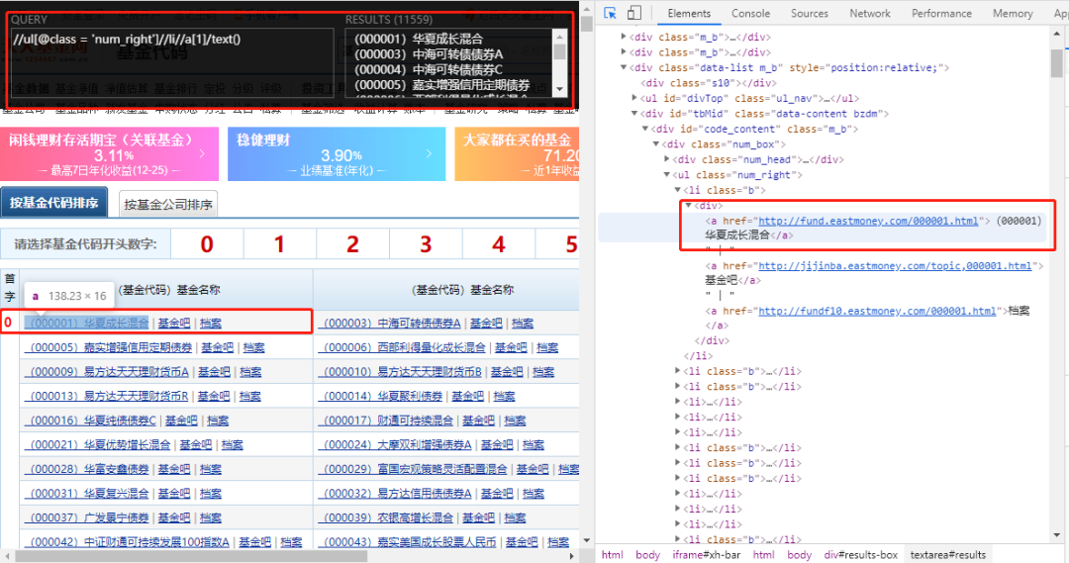The height and width of the screenshot is (563, 1069).
Task: Open fund link (000013) 易方达天天理财货币R
Action: [x=106, y=396]
